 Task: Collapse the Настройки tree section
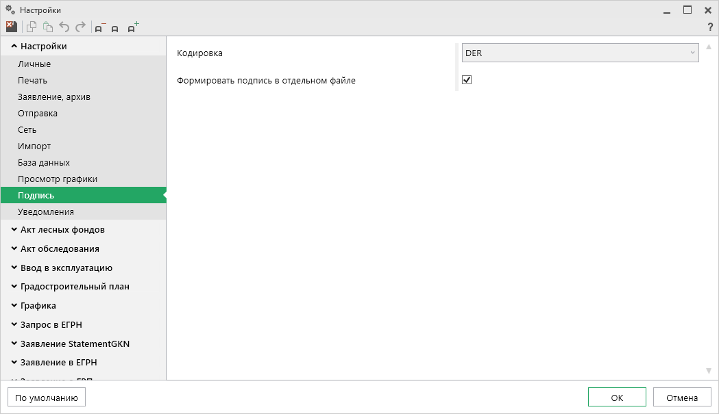[14, 47]
